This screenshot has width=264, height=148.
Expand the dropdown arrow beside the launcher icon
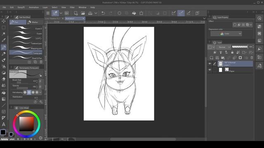pos(61,13)
